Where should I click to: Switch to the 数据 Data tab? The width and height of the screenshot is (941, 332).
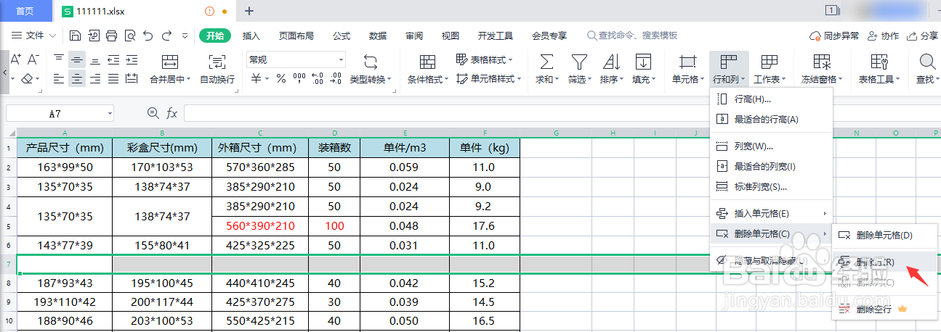(x=378, y=36)
